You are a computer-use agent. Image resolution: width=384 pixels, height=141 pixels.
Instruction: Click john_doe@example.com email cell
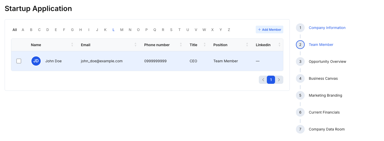[101, 61]
